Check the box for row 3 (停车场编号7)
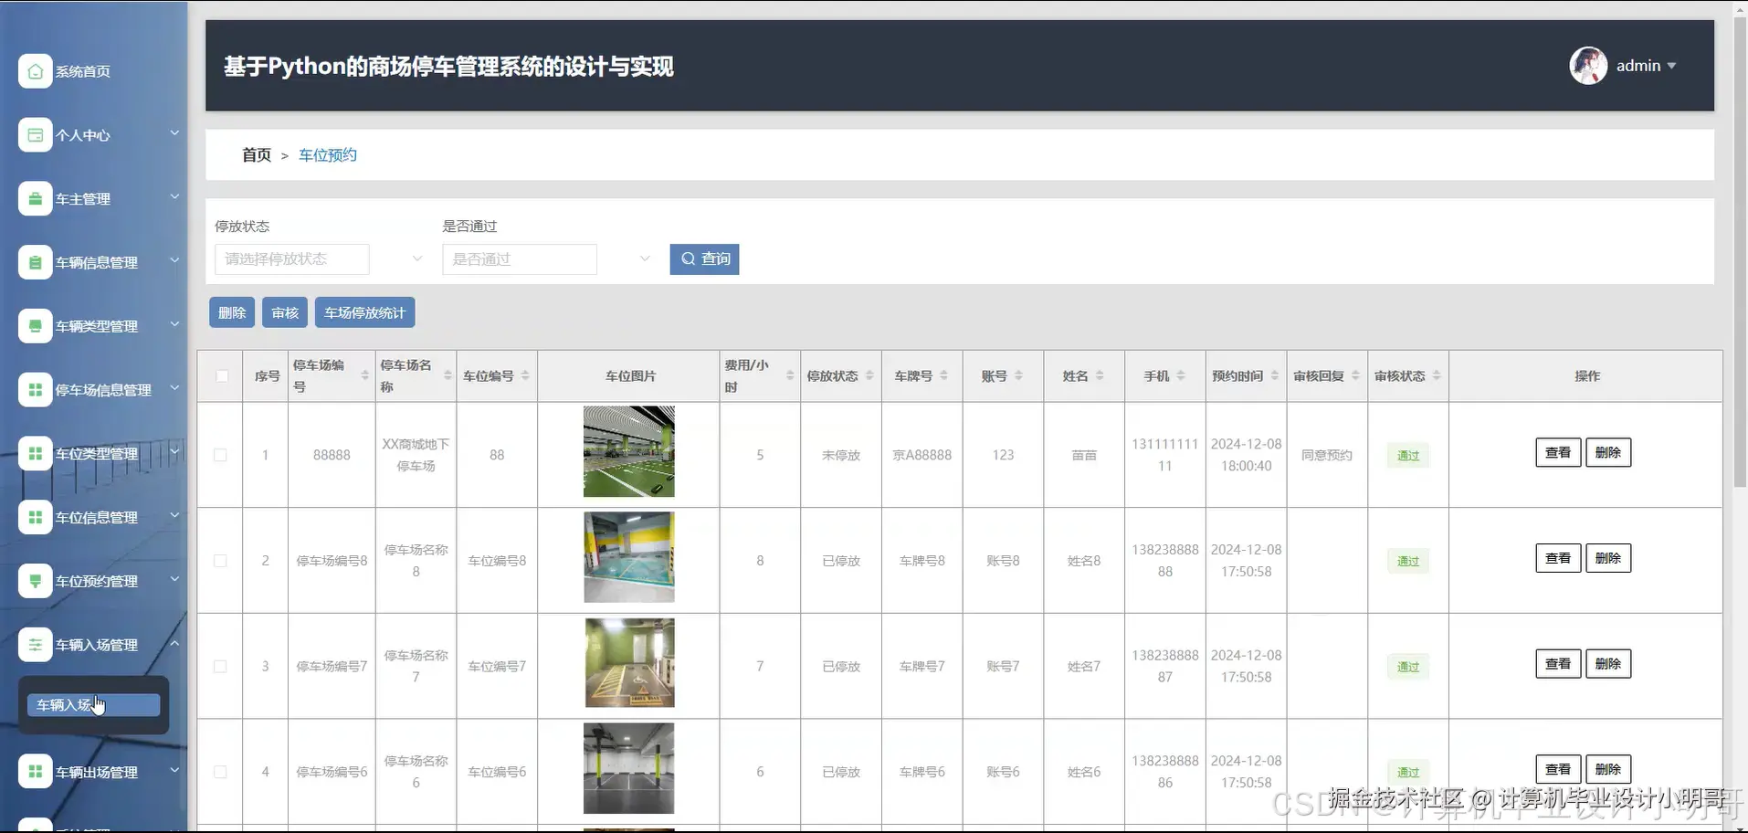Screen dimensions: 1748x833 click(220, 667)
